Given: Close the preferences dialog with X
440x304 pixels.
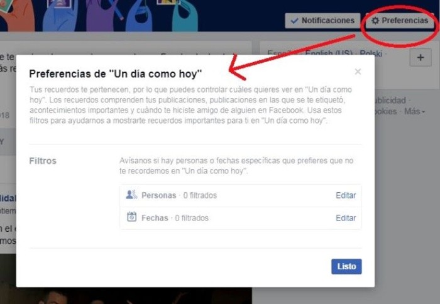Looking at the screenshot, I should point(358,72).
